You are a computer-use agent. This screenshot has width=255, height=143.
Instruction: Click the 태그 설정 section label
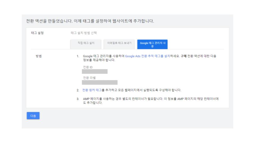37,33
